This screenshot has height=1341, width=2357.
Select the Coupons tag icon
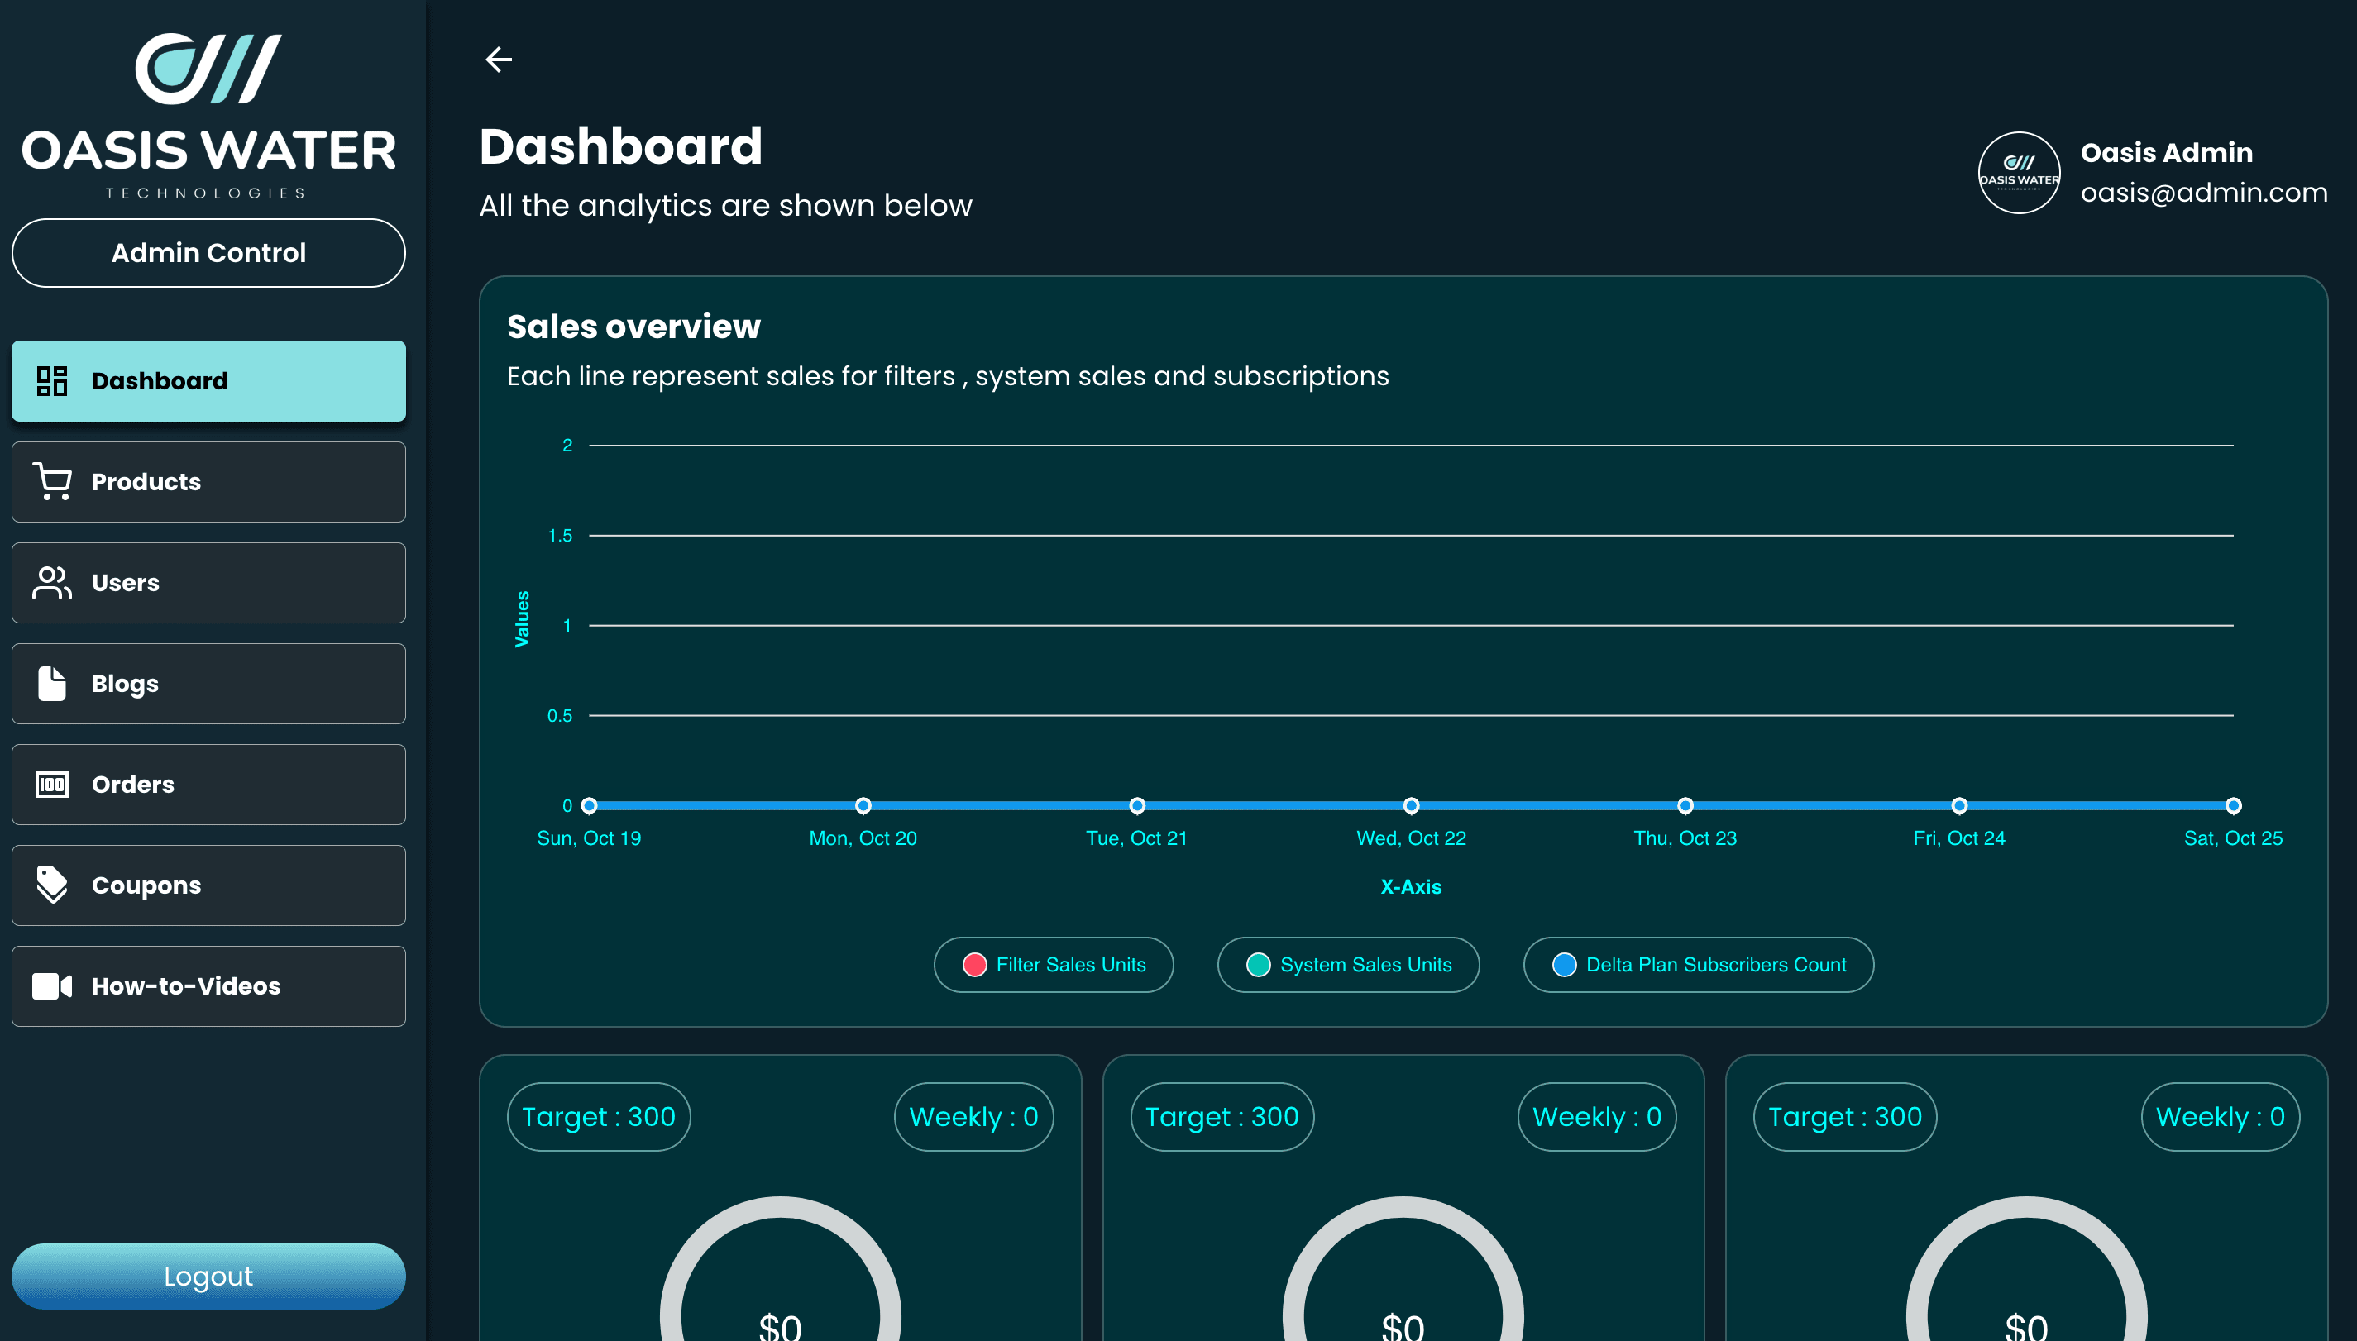[50, 884]
